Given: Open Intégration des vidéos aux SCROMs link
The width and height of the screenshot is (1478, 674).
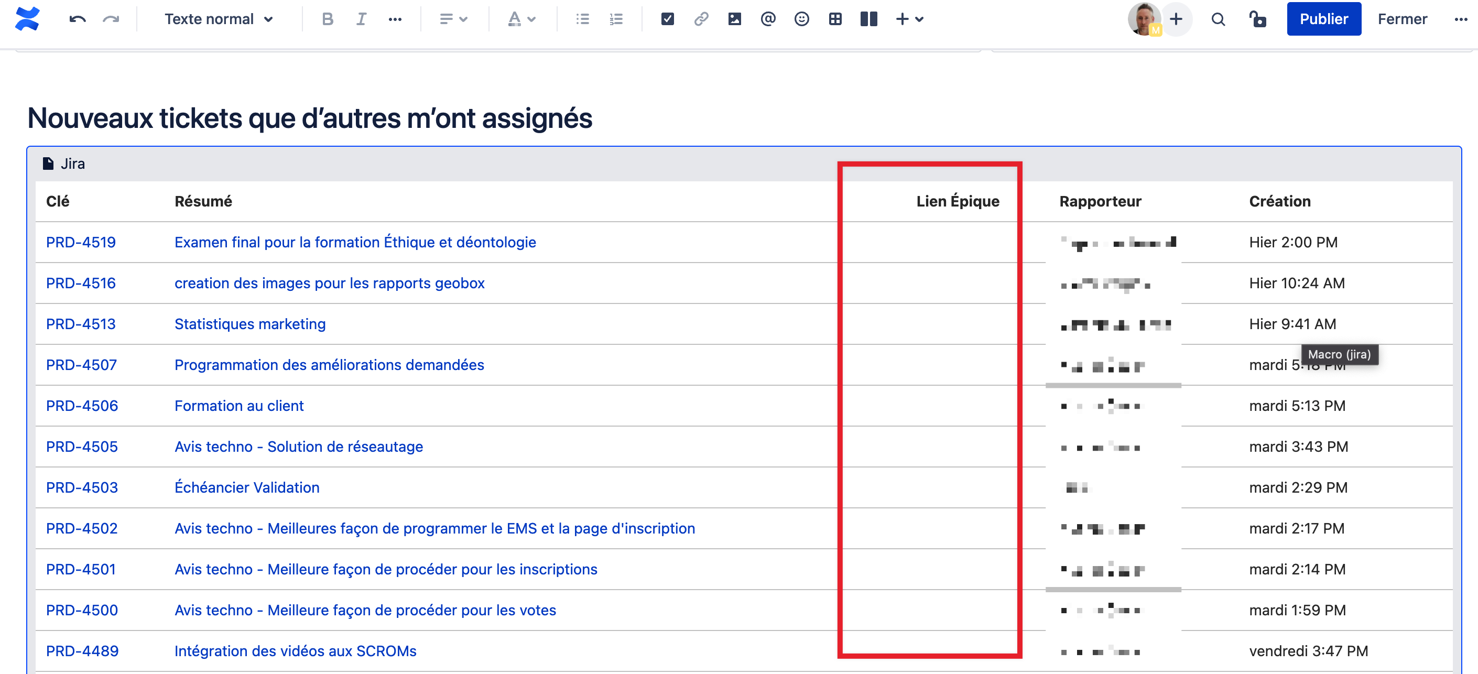Looking at the screenshot, I should click(x=295, y=650).
